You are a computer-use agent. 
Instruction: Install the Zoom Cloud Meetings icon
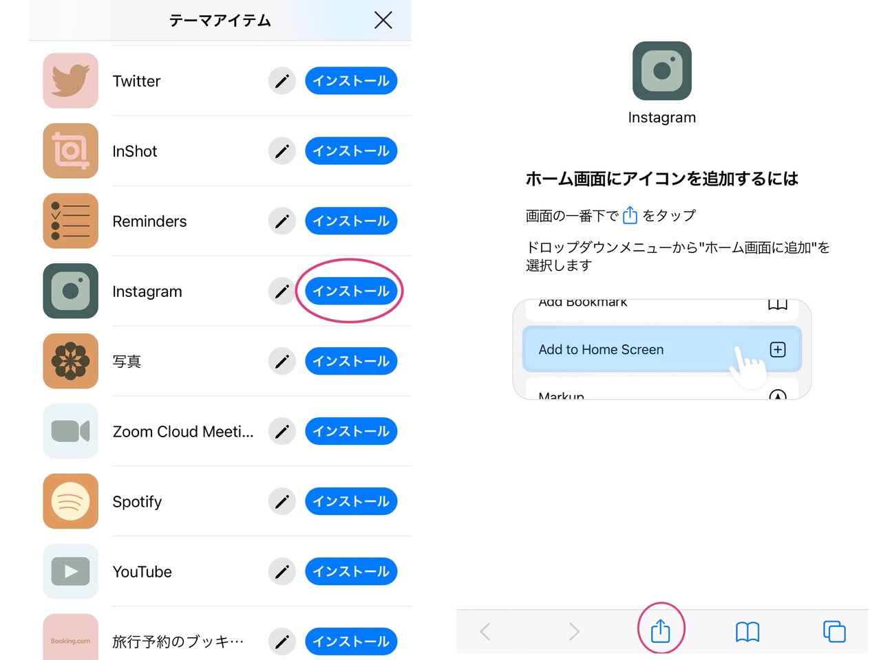351,432
